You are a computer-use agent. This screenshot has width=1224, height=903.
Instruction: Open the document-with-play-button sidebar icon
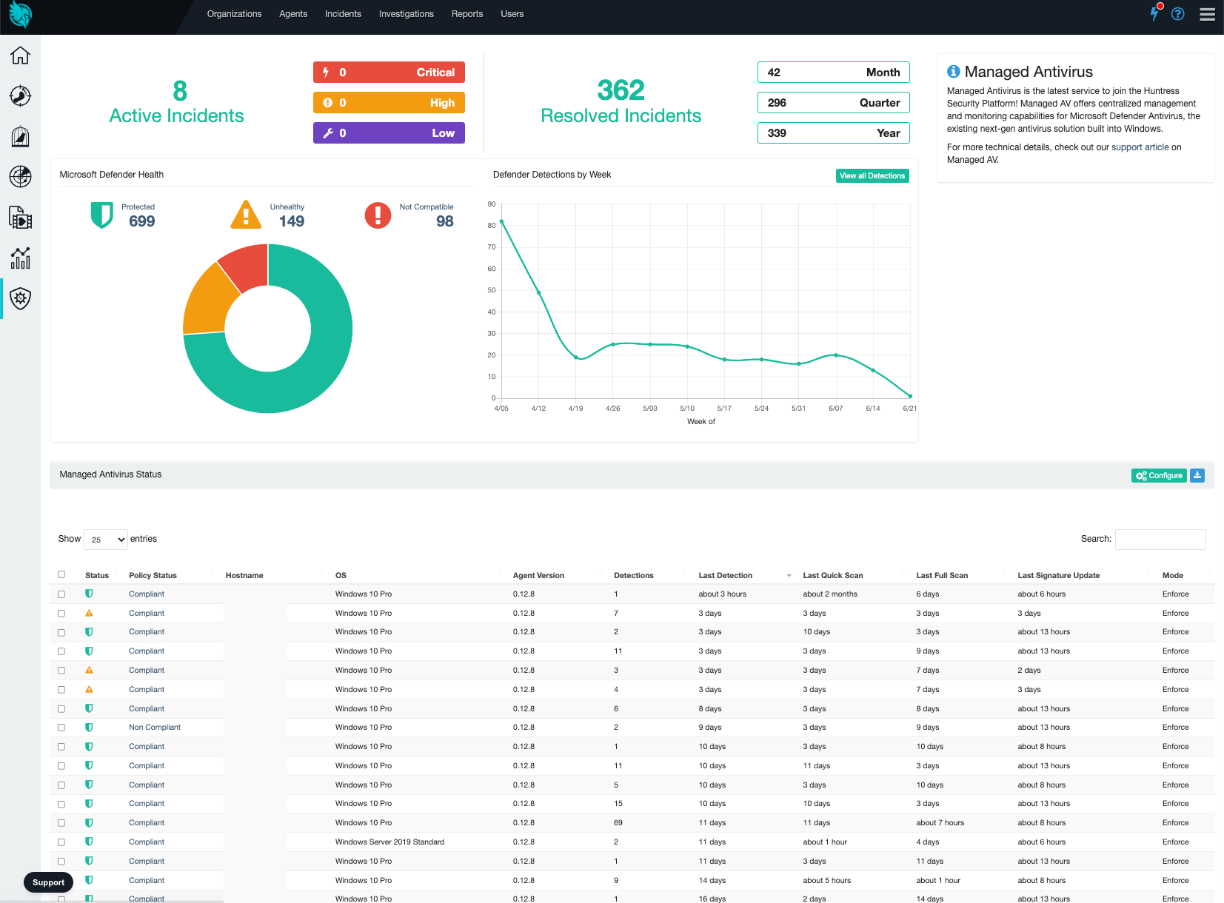[20, 218]
